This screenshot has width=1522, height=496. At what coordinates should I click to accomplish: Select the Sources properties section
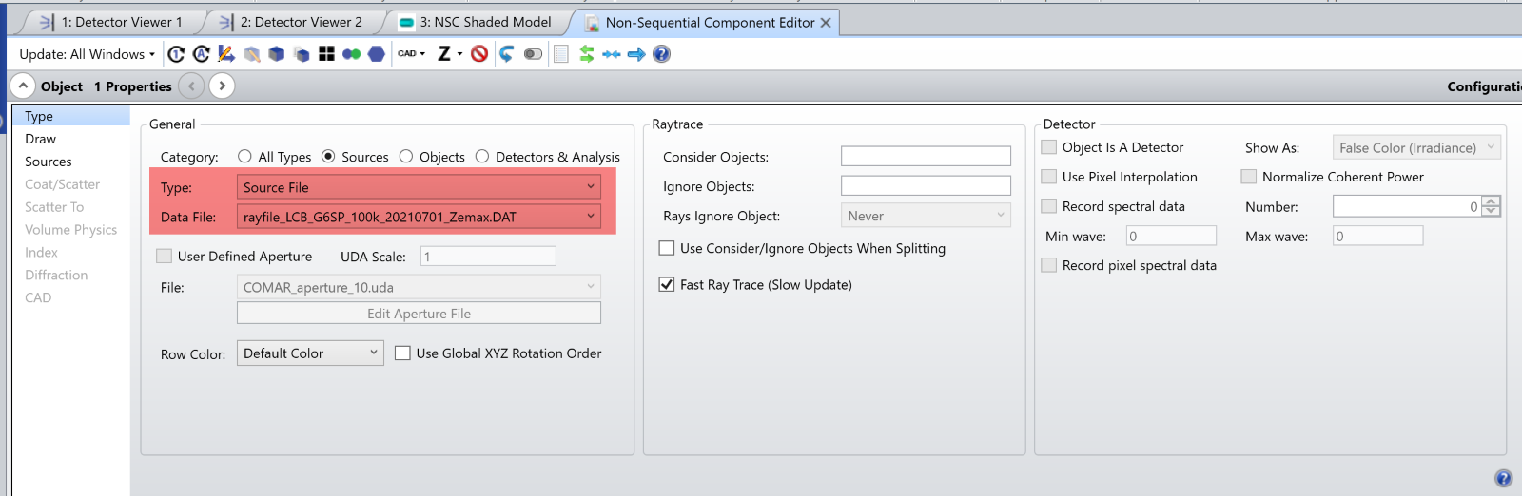tap(71, 162)
